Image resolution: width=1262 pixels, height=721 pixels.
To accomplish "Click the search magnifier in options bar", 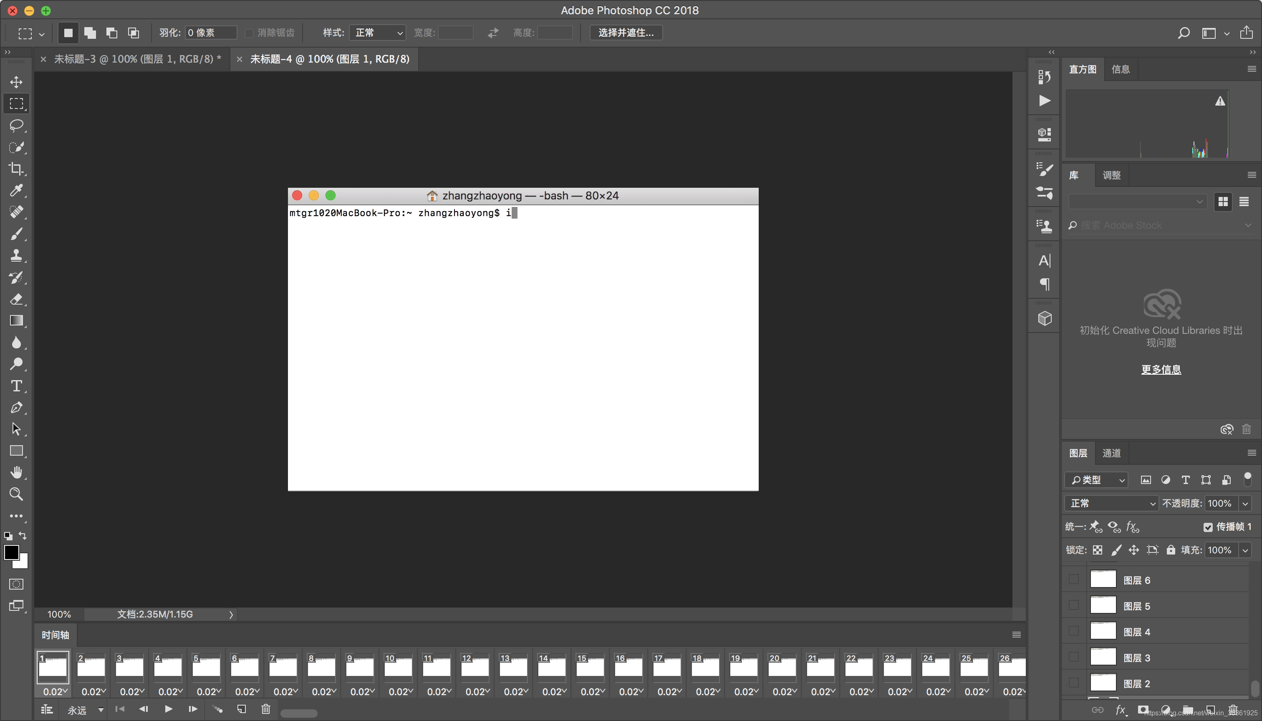I will coord(1184,33).
